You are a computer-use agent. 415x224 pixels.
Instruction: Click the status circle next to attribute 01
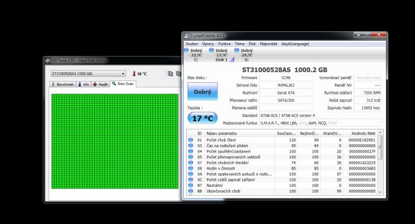190,140
